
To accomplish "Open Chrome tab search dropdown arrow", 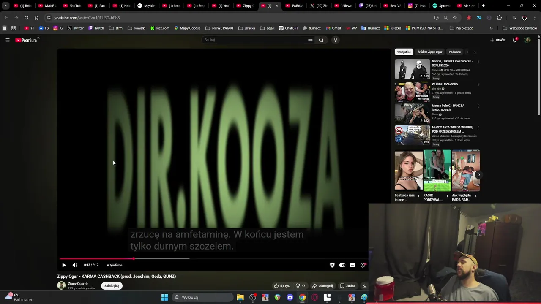I will pyautogui.click(x=5, y=6).
